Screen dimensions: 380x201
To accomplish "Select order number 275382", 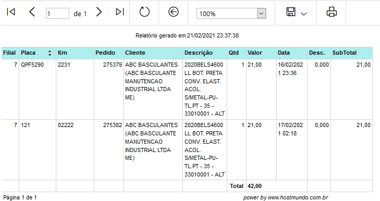I will coord(113,125).
